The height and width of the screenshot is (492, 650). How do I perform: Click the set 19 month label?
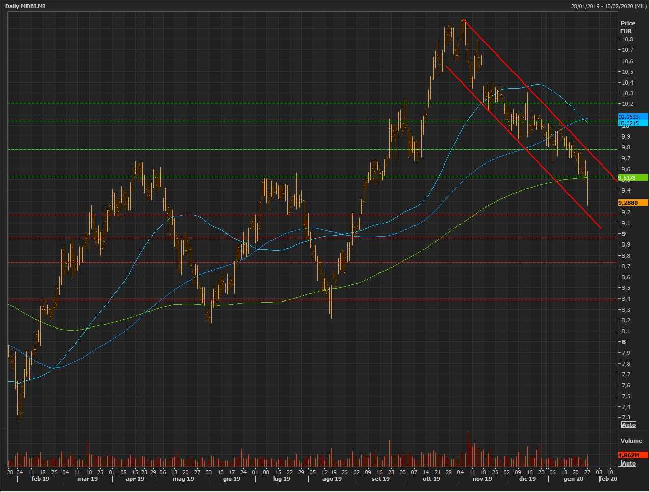pyautogui.click(x=381, y=479)
